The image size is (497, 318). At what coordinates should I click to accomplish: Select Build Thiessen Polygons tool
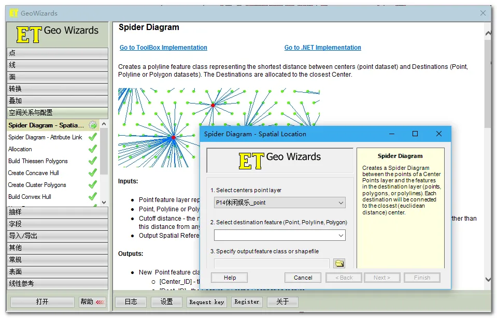(x=38, y=161)
